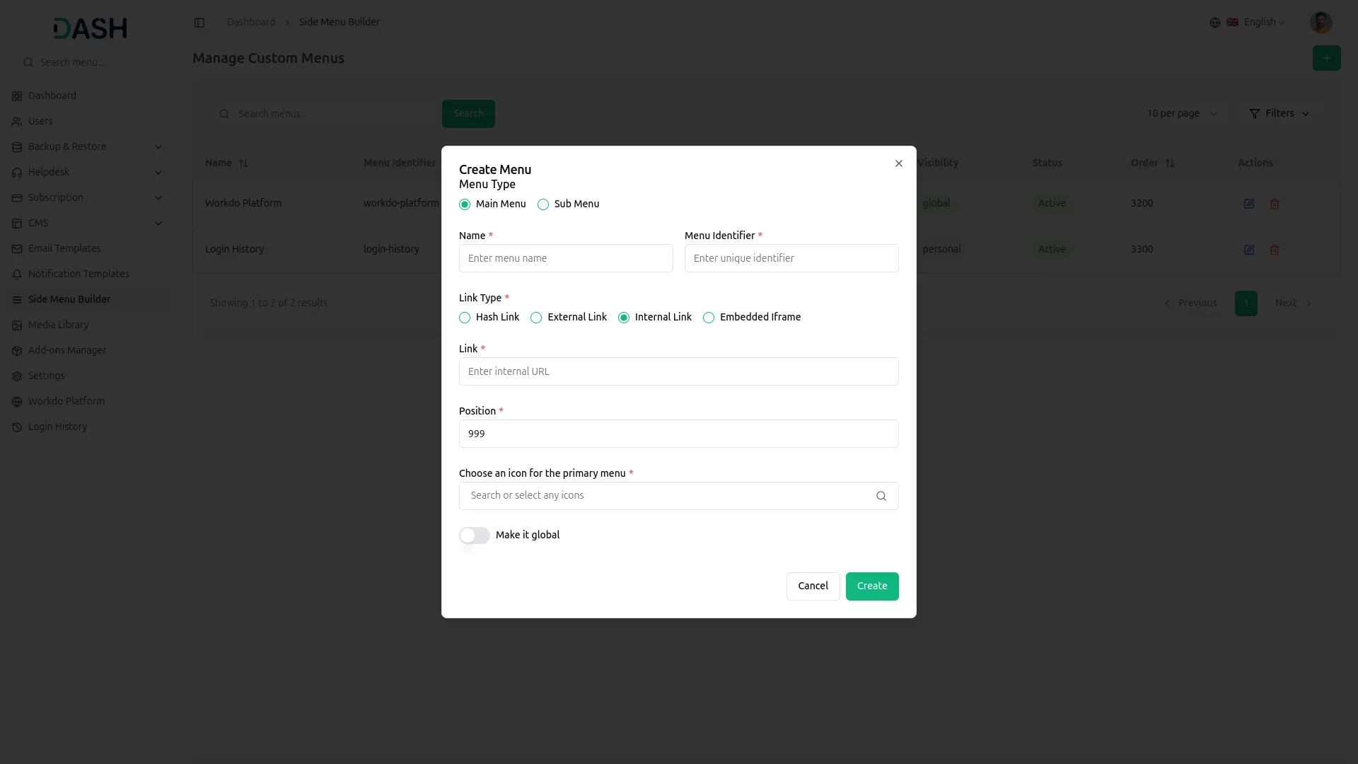Open the 10 per page dropdown
Viewport: 1358px width, 764px height.
click(1181, 113)
